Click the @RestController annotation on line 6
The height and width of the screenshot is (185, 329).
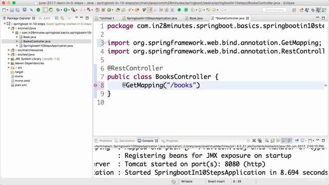point(135,68)
